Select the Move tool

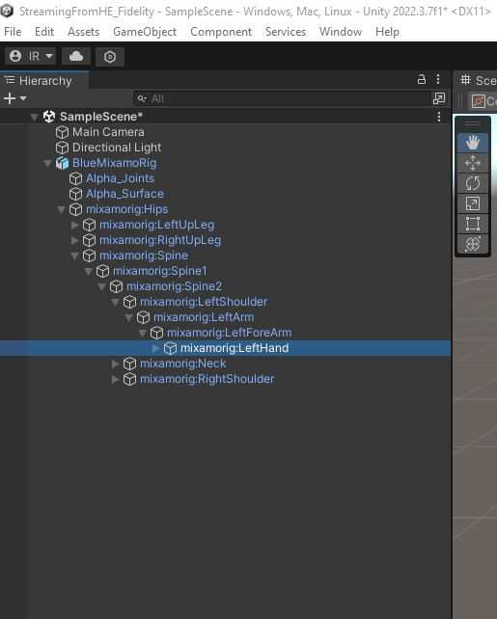[x=473, y=163]
